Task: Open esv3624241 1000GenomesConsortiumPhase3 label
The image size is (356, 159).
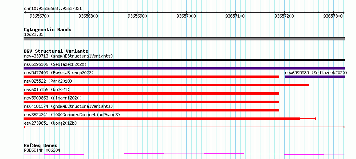Action: coord(72,115)
